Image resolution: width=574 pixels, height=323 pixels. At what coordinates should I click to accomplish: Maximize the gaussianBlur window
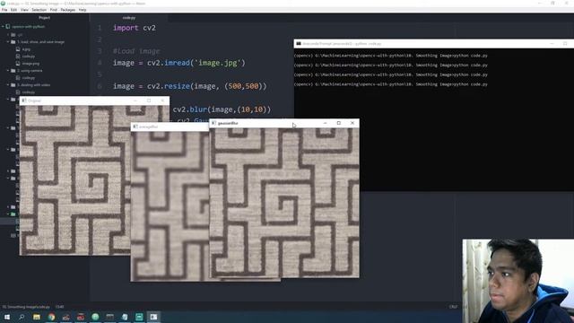[339, 123]
